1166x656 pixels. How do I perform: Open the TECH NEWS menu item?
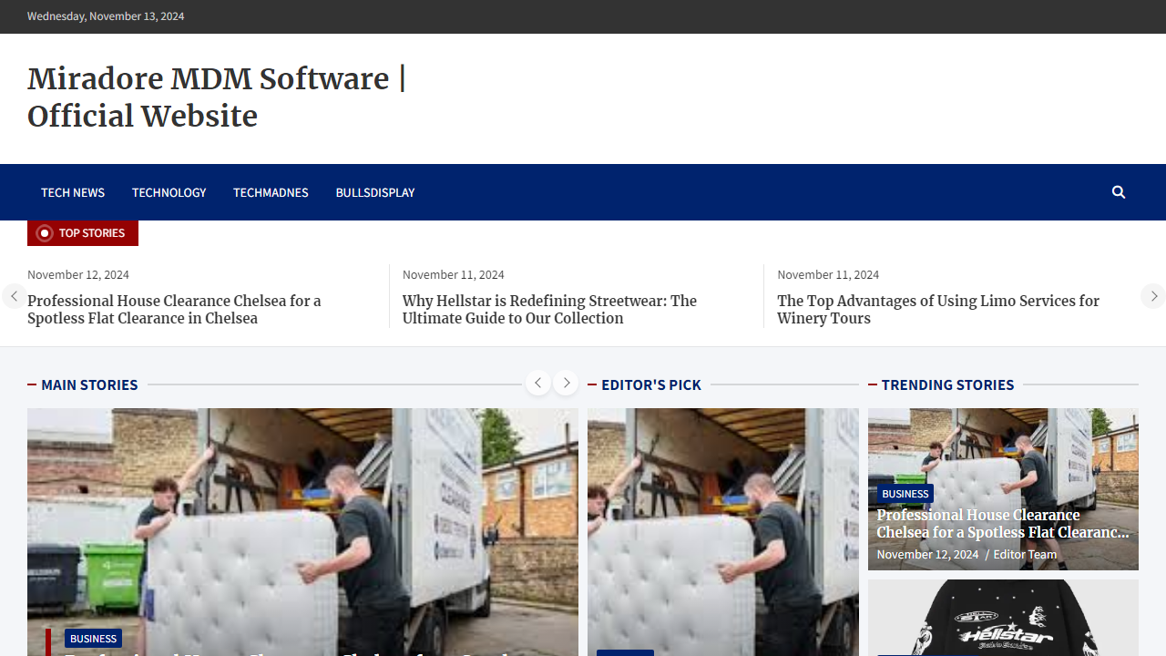pyautogui.click(x=72, y=192)
